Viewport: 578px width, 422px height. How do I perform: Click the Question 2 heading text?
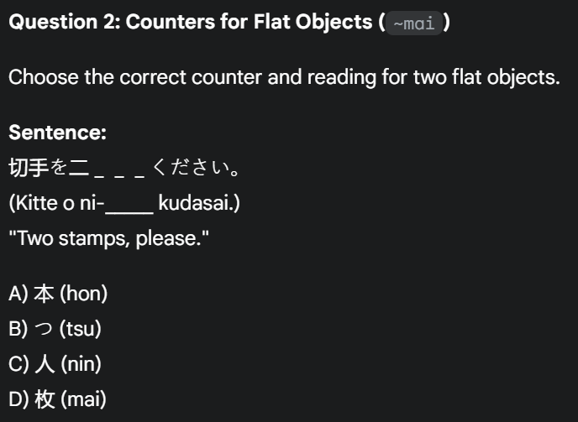click(x=229, y=22)
